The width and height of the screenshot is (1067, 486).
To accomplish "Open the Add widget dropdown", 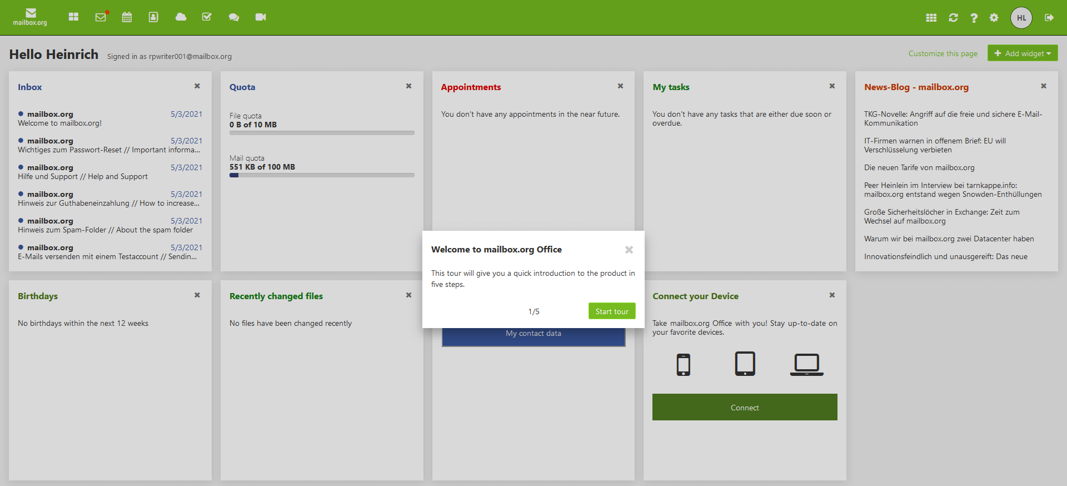I will click(x=1023, y=53).
